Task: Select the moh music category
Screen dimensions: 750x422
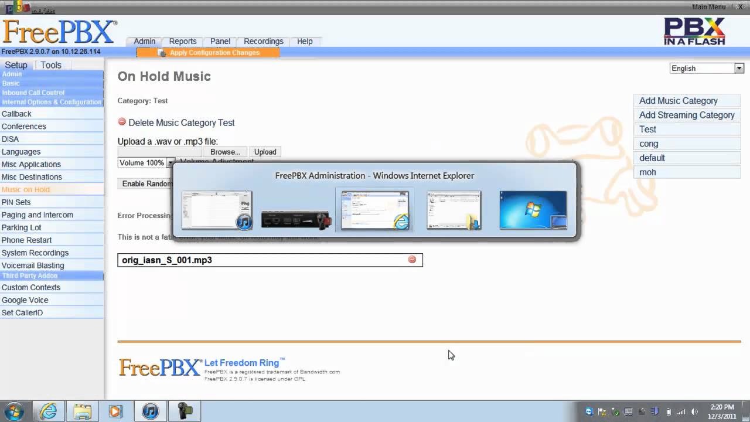Action: (x=687, y=172)
